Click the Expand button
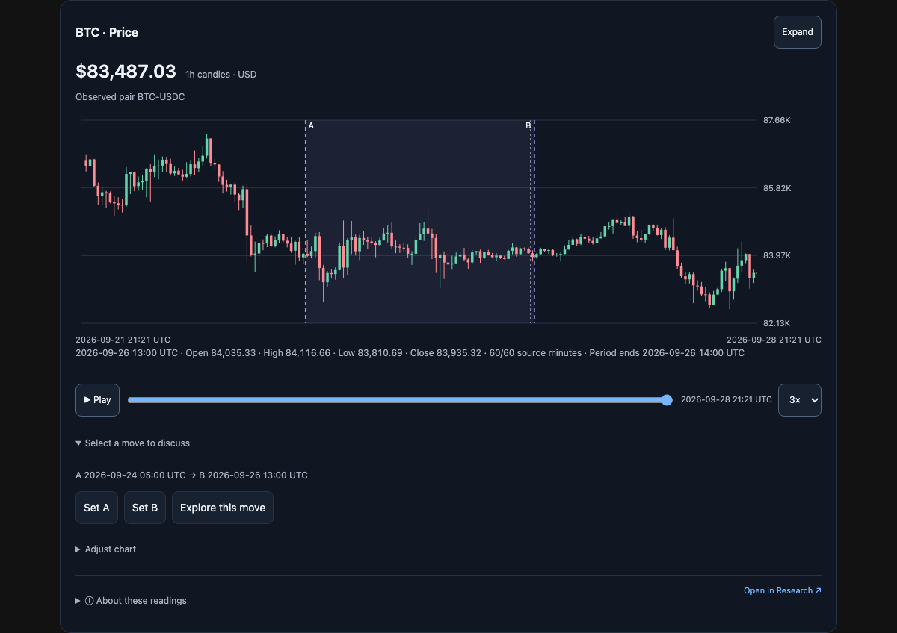The height and width of the screenshot is (633, 897). click(x=797, y=32)
